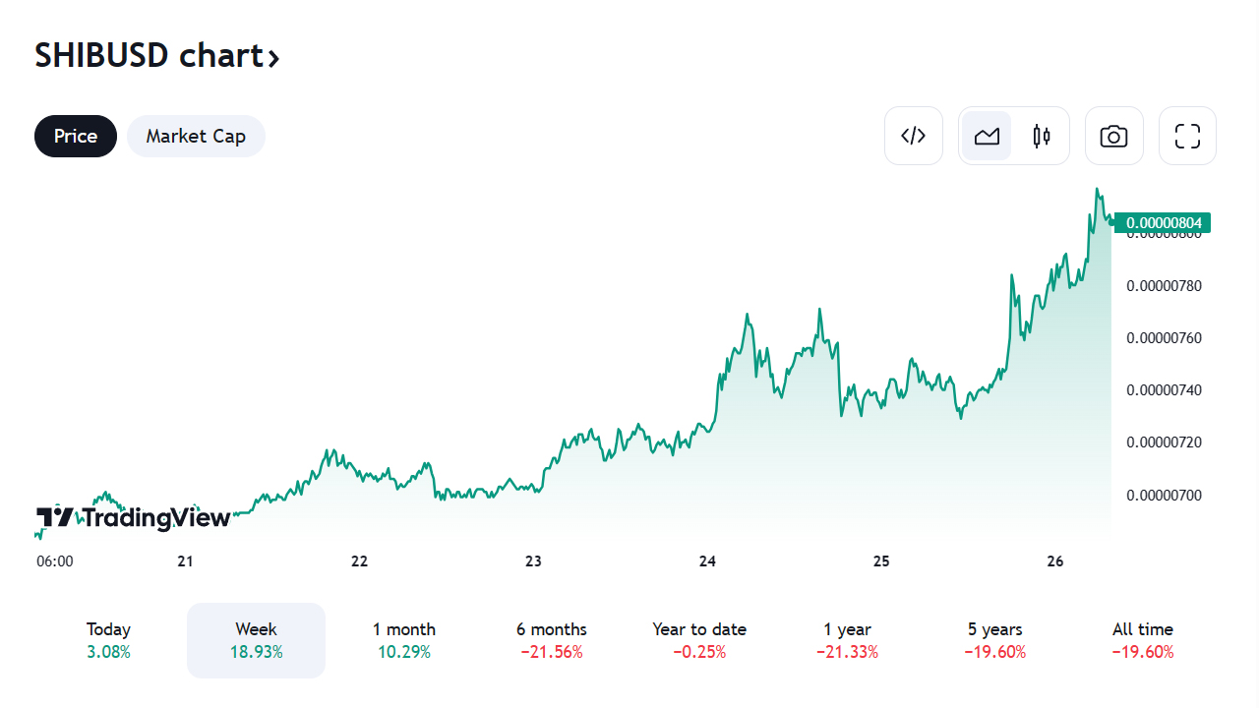Viewport: 1259px width, 708px height.
Task: Click the current price label 0.00000804
Action: pos(1164,223)
